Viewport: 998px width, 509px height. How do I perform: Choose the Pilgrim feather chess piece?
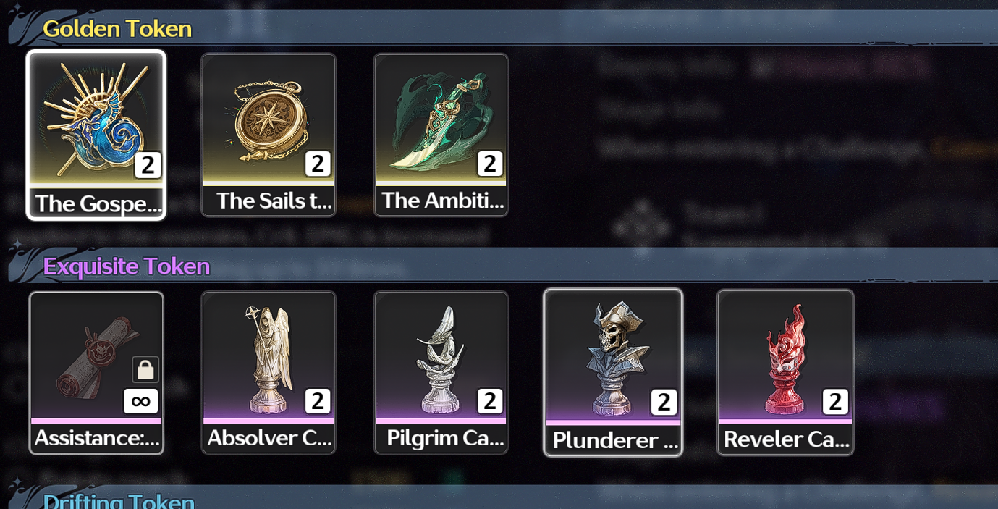click(x=441, y=373)
